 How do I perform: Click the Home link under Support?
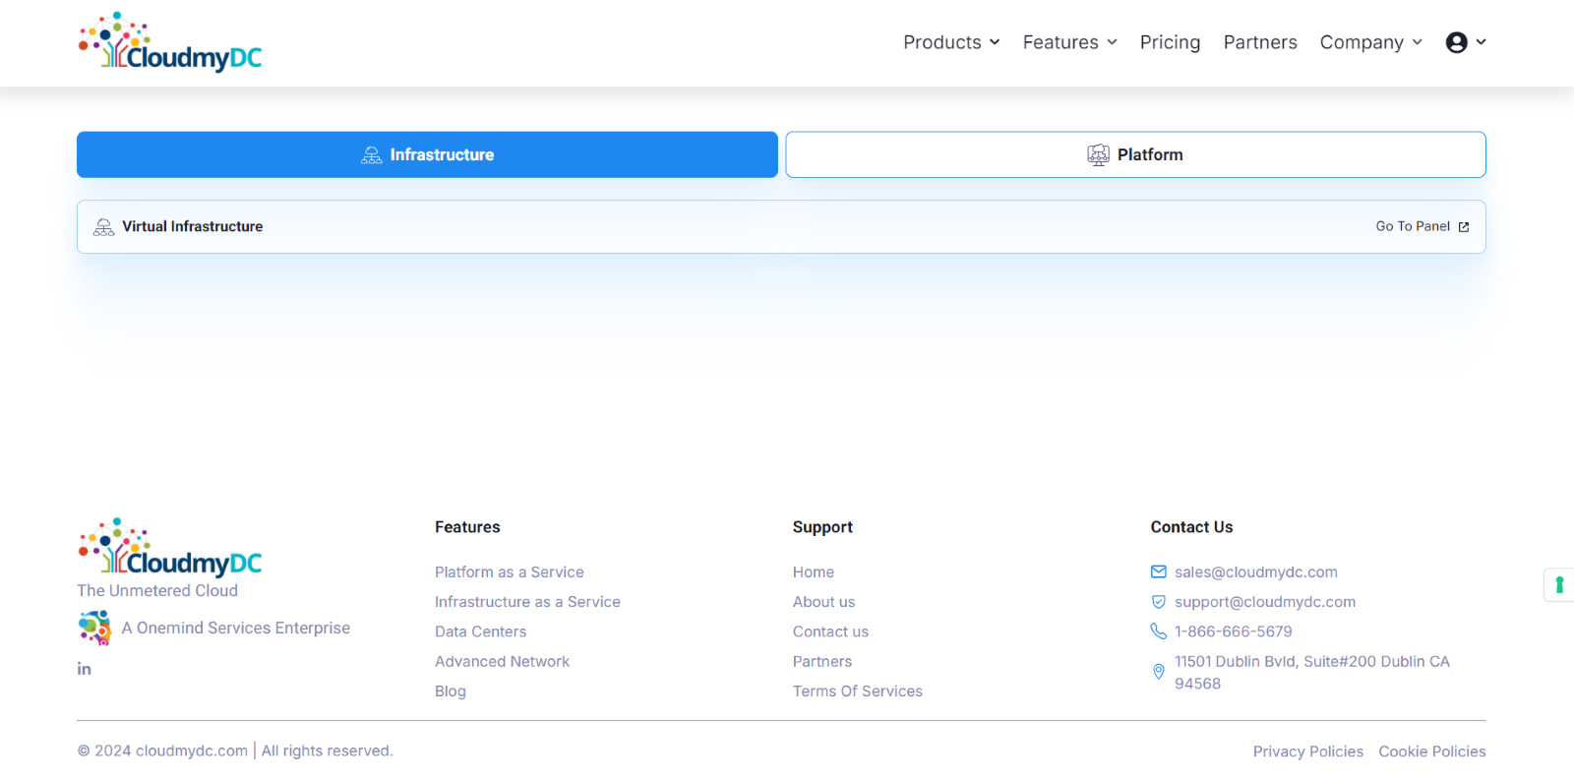814,572
